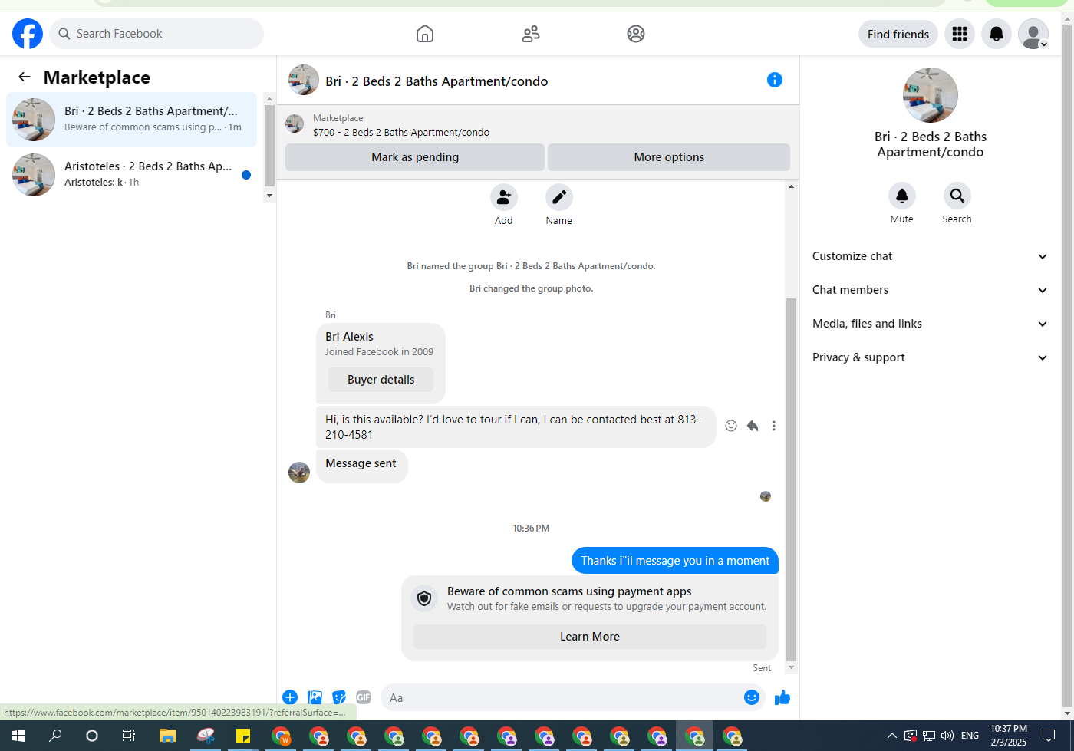Show hidden system tray icons

(891, 736)
